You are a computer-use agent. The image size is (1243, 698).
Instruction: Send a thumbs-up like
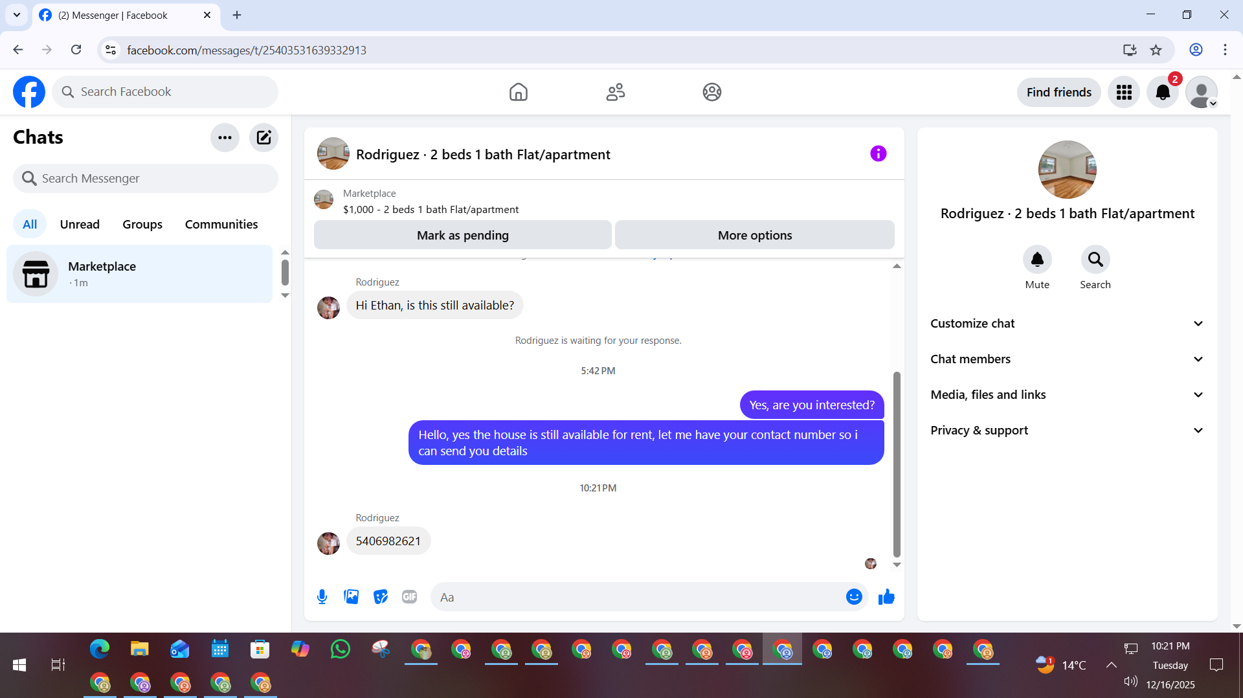[x=886, y=597]
